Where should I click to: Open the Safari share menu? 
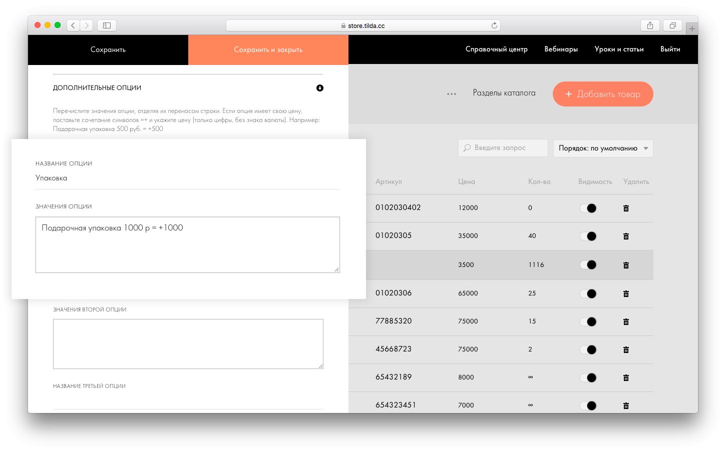650,25
